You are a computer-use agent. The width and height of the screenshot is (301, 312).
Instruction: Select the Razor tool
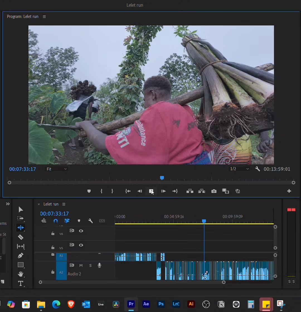coord(21,237)
